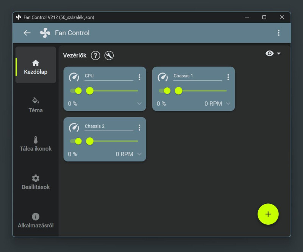The width and height of the screenshot is (303, 252).
Task: Expand the Chassis 2 card chevron
Action: tap(139, 154)
